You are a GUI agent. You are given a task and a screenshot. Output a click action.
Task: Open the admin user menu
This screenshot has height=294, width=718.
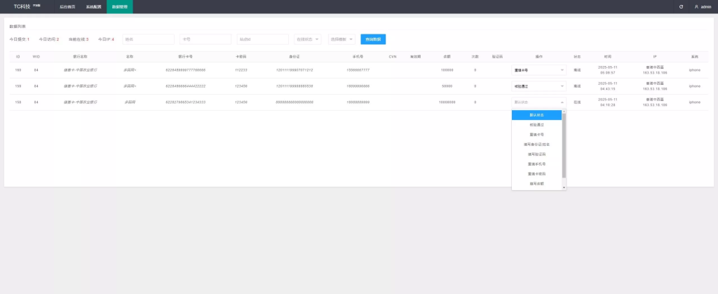703,7
